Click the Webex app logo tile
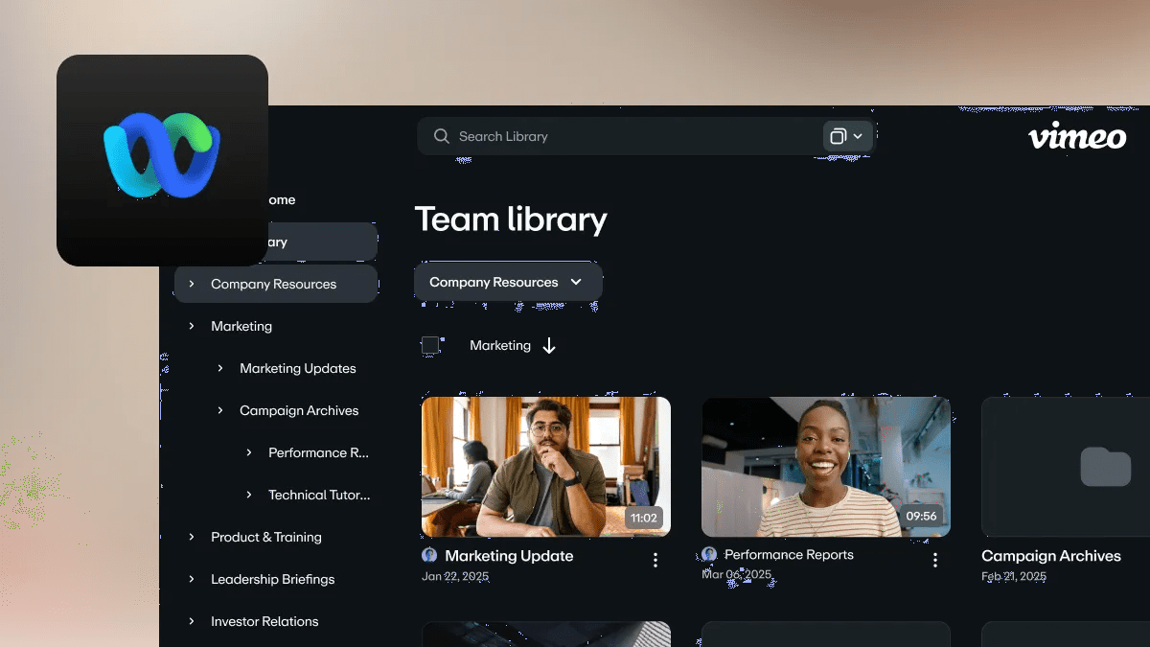 pos(162,160)
